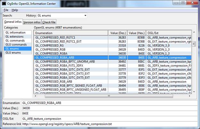Sort by Value (Hex.) column header
Screen dimensions: 200x129
137,33
